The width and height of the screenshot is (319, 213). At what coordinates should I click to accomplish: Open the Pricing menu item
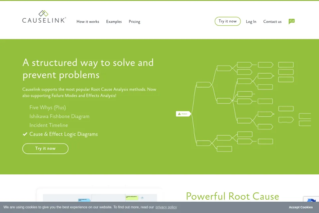(x=135, y=22)
